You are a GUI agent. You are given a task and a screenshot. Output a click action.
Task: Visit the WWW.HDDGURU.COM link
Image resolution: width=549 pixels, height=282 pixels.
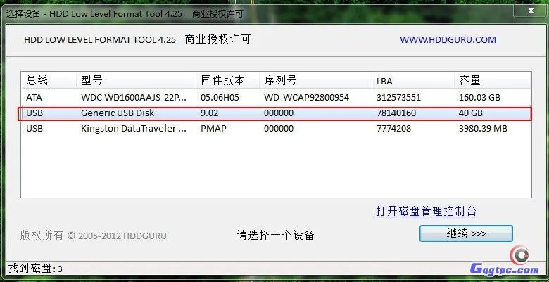coord(448,39)
